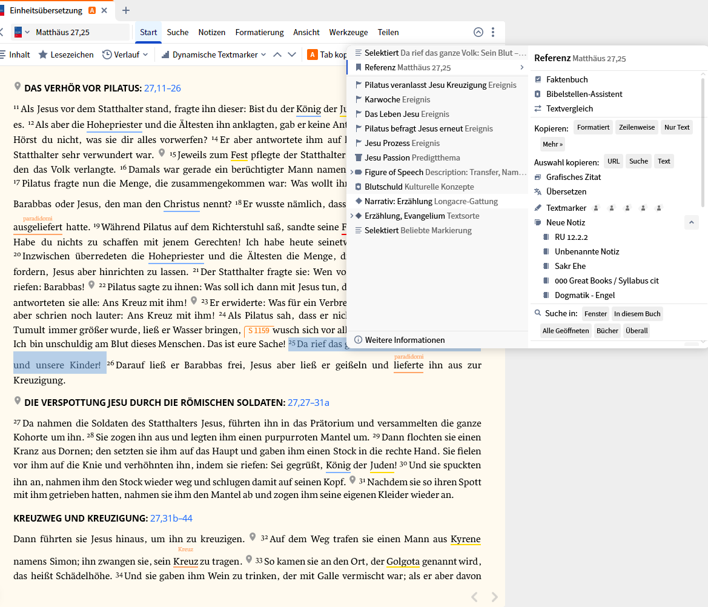Expand the Referenz Matthäus 27,25 submenu chevron

[522, 67]
